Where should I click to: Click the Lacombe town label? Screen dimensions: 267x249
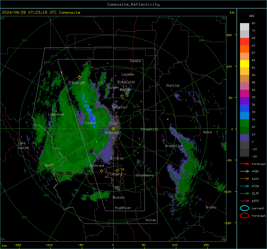[128, 74]
